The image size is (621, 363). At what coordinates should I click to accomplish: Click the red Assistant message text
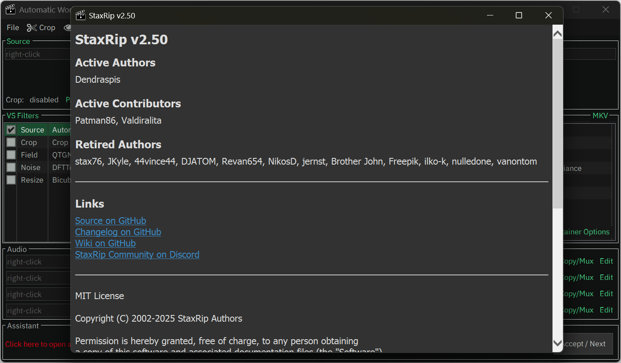(38, 344)
